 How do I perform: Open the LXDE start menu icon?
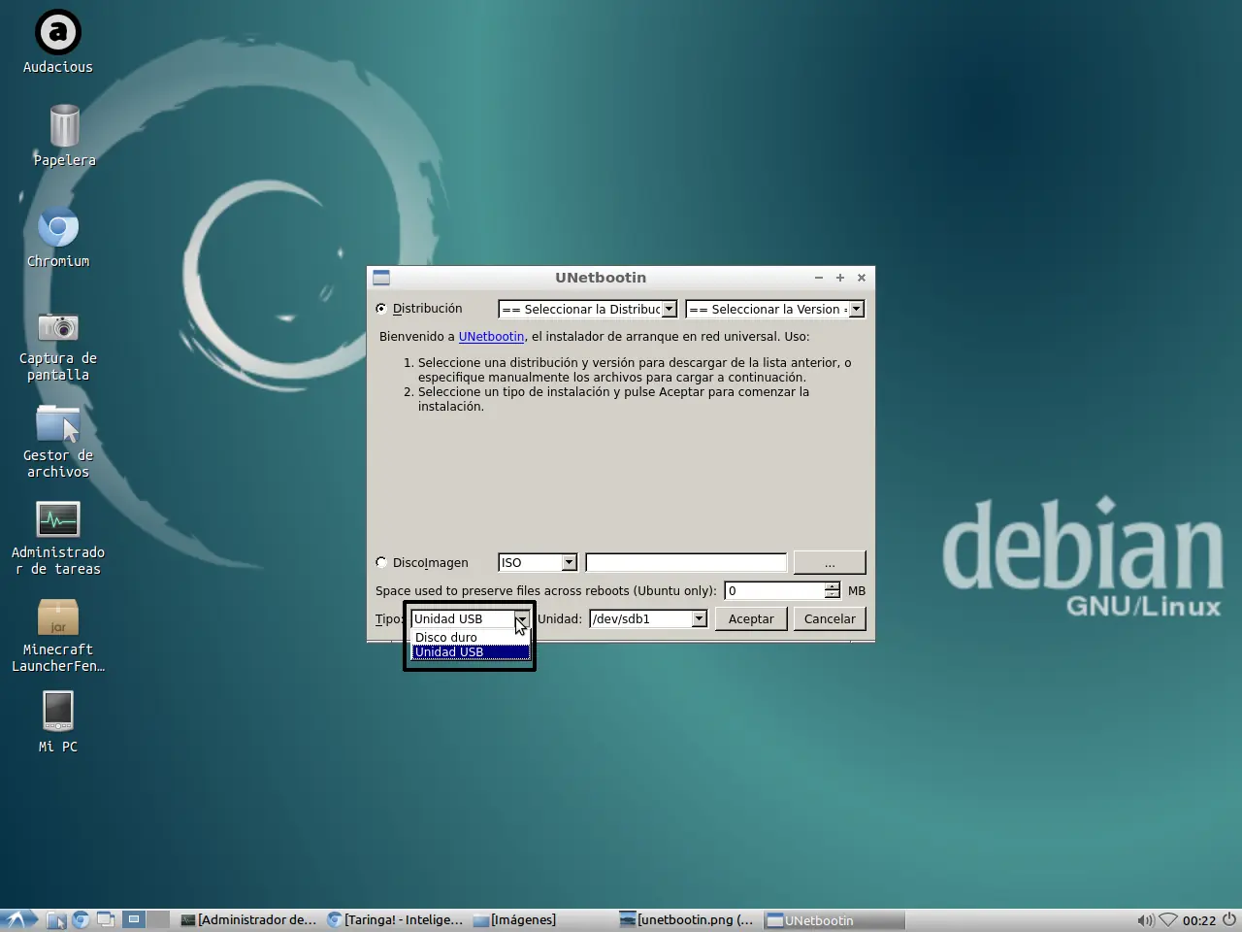pos(19,919)
